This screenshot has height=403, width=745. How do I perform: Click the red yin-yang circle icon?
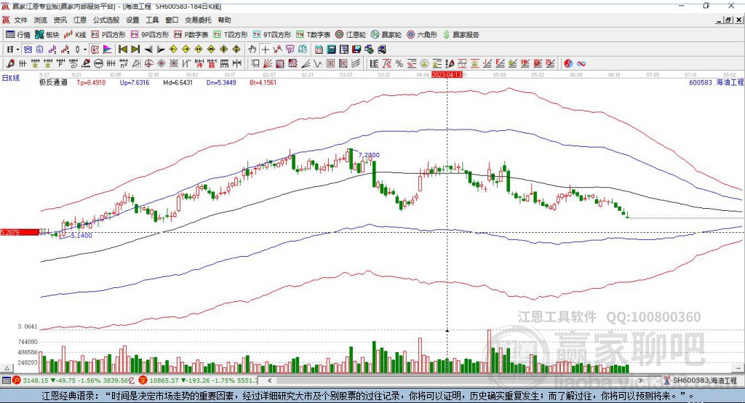pos(568,64)
